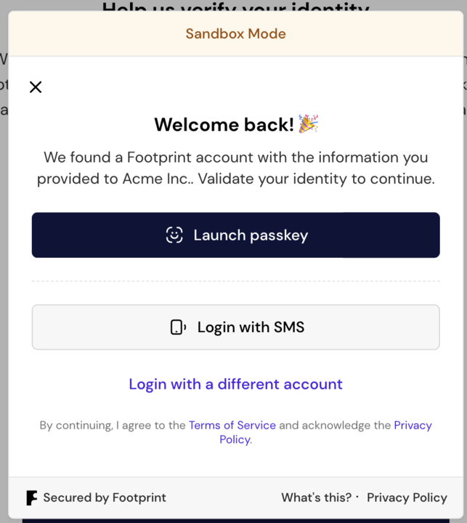This screenshot has height=523, width=467.
Task: Click the phone icon beside Login with SMS
Action: pos(178,328)
